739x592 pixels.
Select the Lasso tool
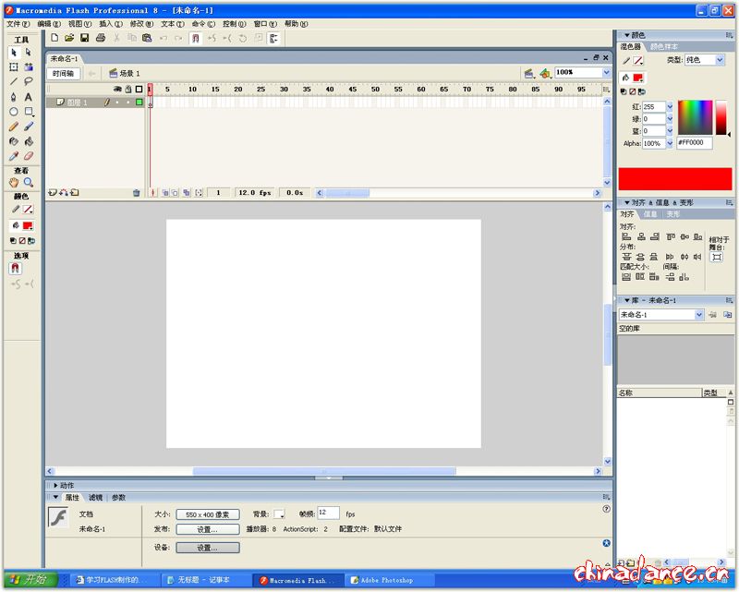(x=29, y=81)
